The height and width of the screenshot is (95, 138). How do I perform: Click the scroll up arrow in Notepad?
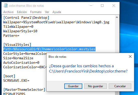(x=117, y=17)
